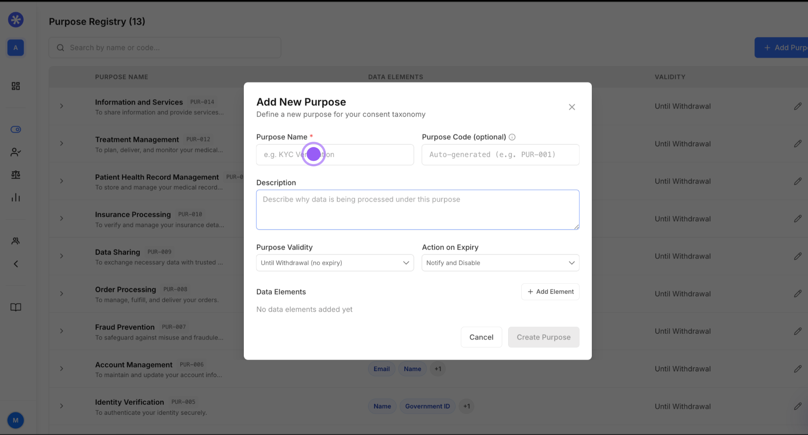
Task: Expand the Account Management row
Action: coord(62,369)
